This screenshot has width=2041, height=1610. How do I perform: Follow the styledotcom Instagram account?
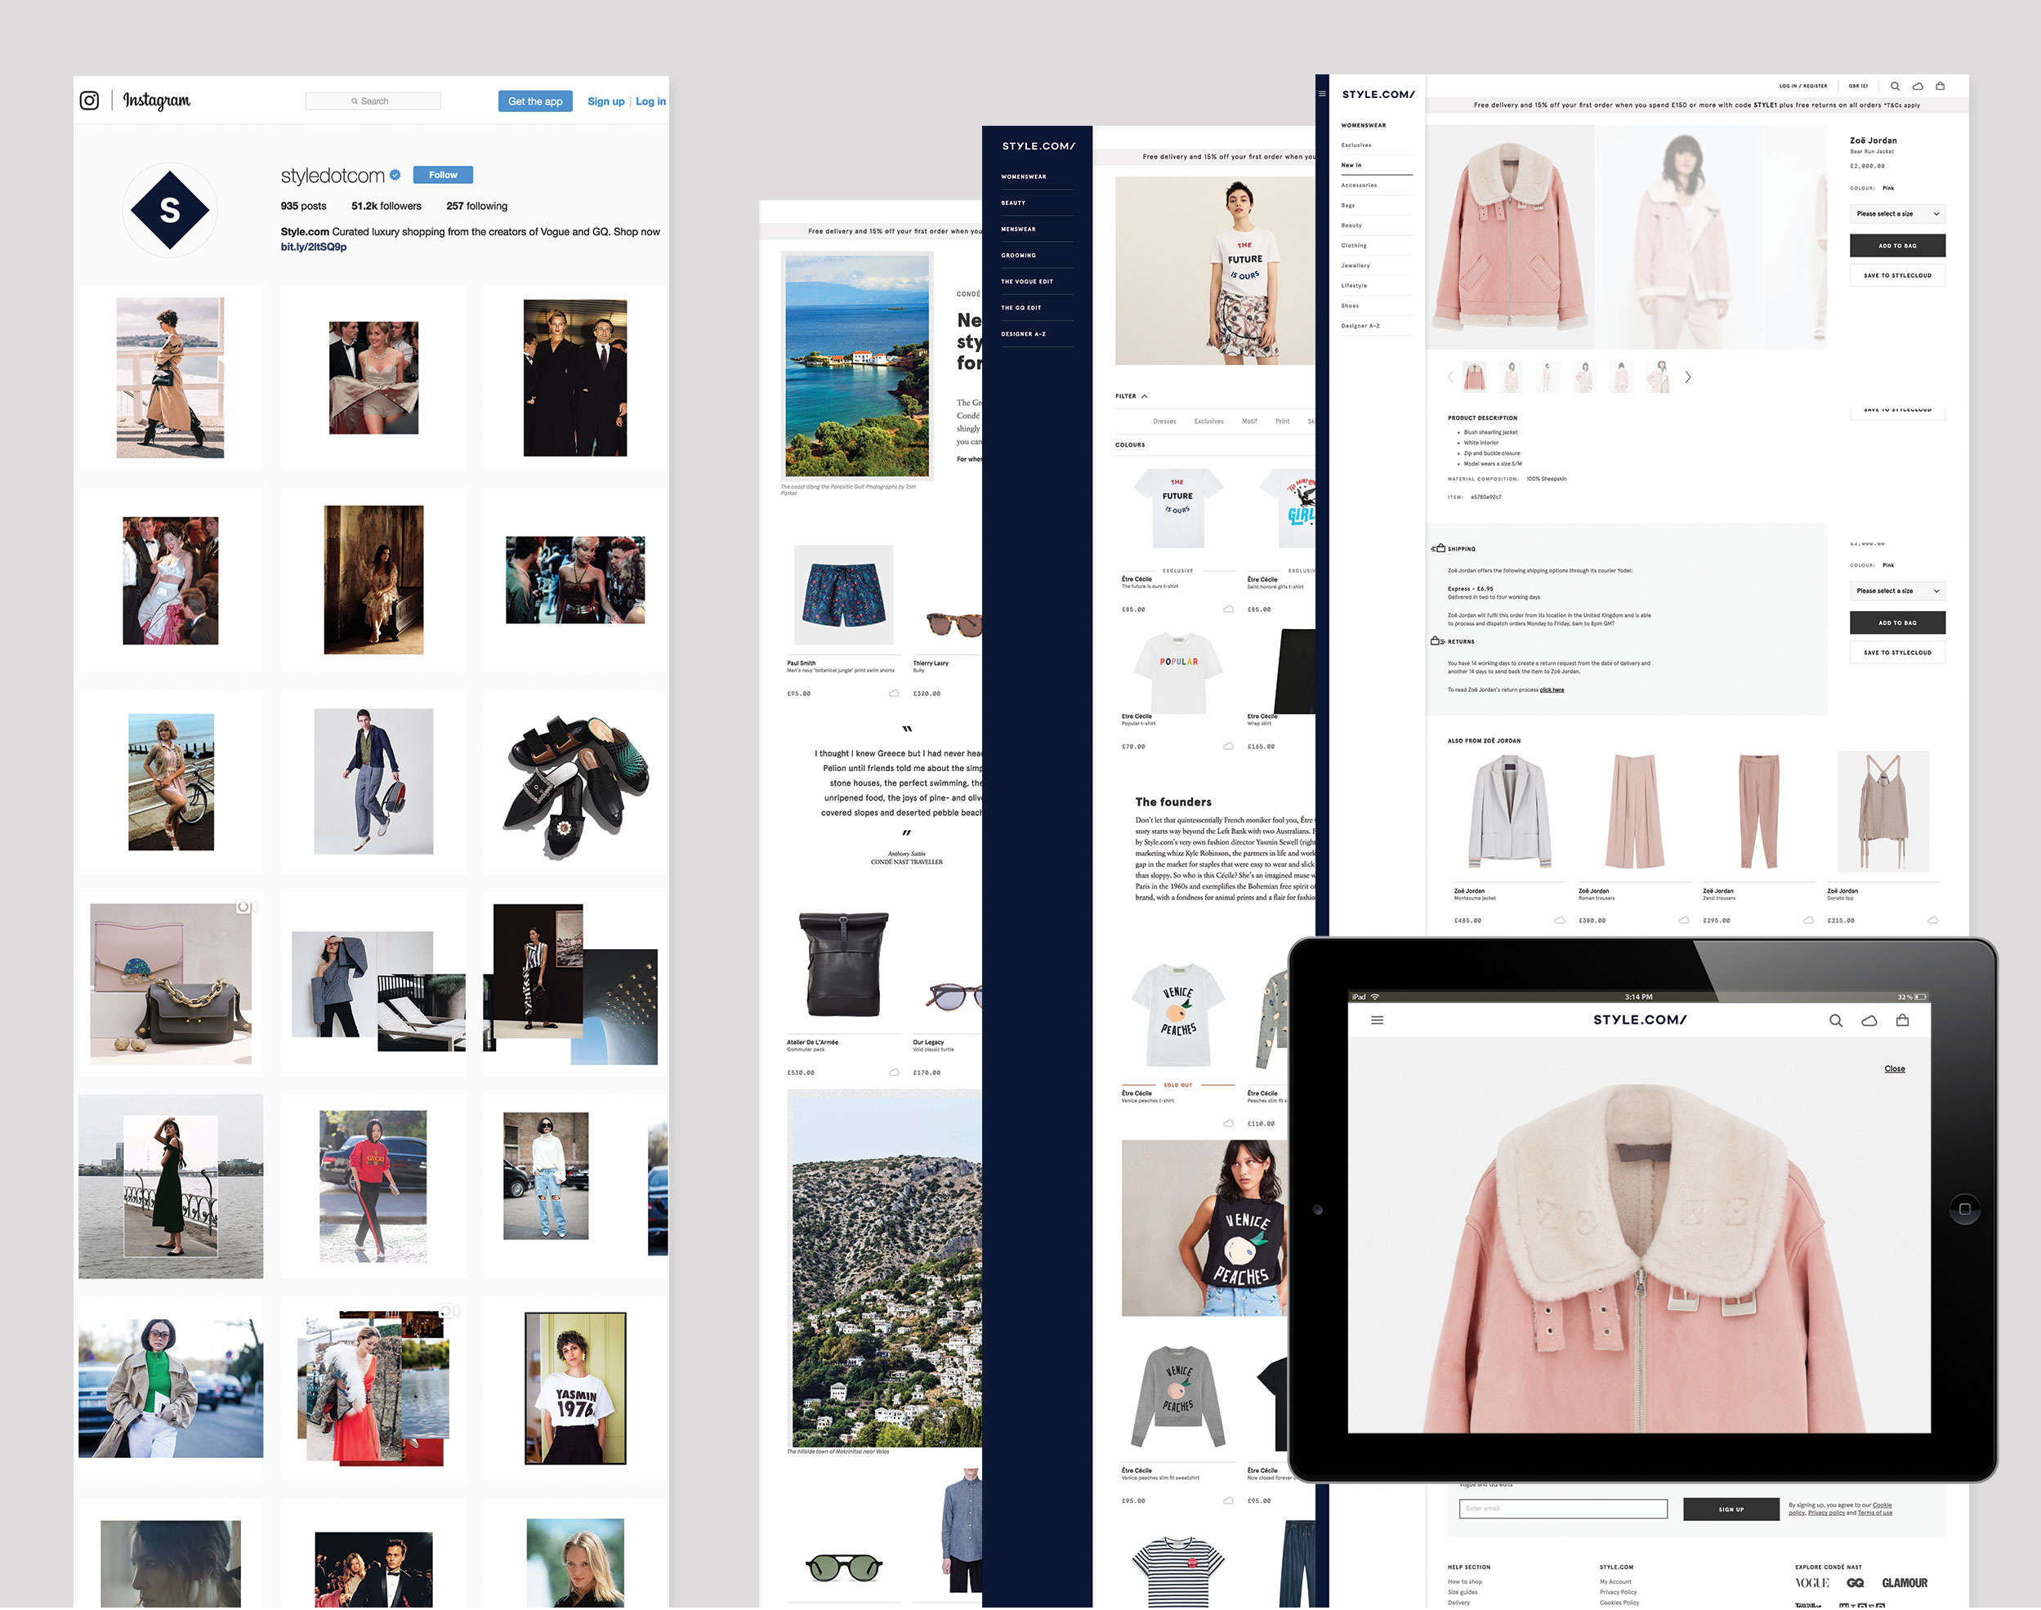(443, 174)
